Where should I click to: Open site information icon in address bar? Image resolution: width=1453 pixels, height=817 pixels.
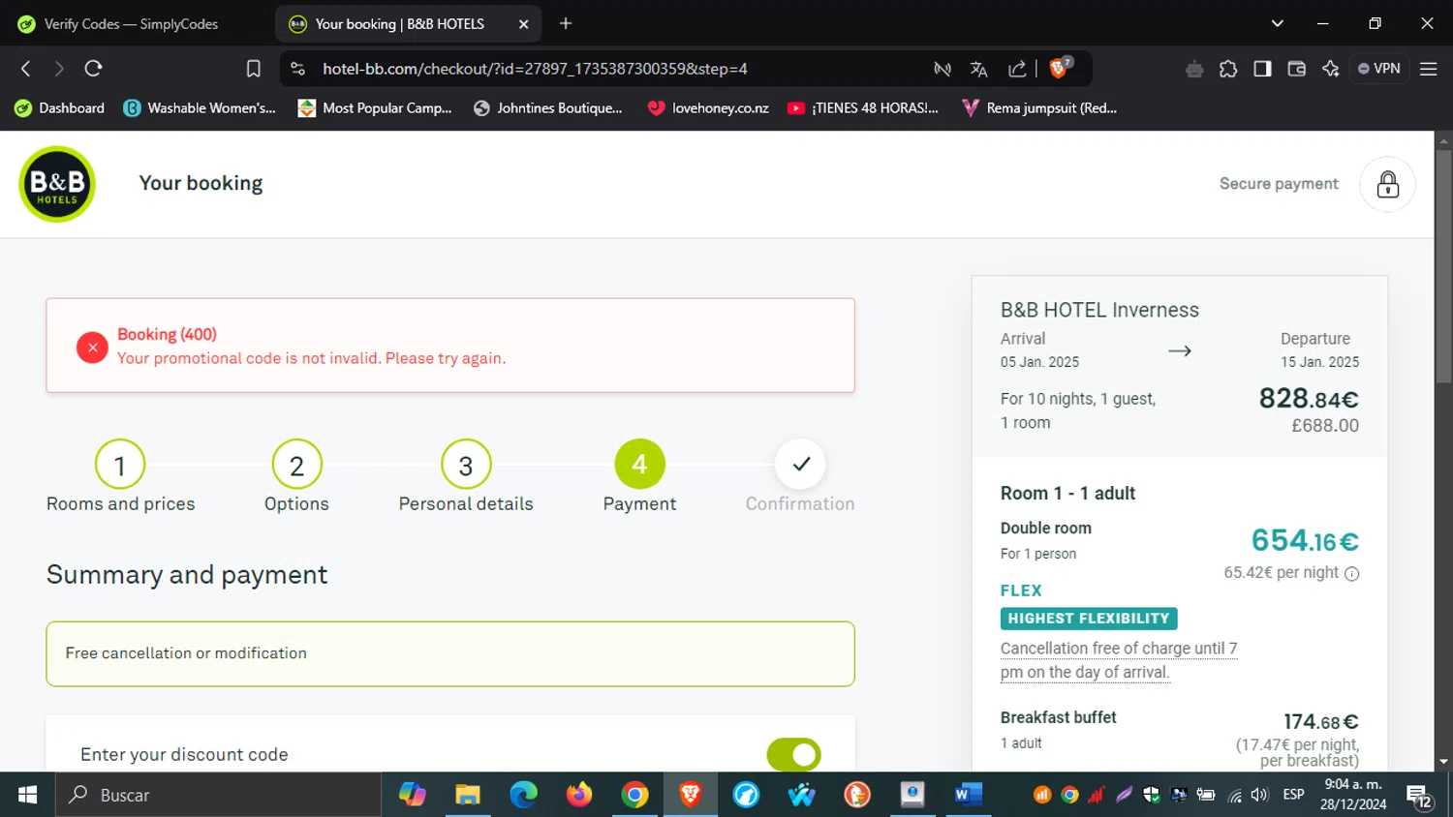pos(298,69)
